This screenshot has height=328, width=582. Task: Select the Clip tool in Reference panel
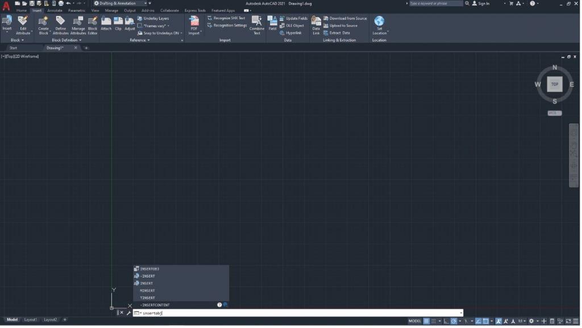tap(118, 24)
